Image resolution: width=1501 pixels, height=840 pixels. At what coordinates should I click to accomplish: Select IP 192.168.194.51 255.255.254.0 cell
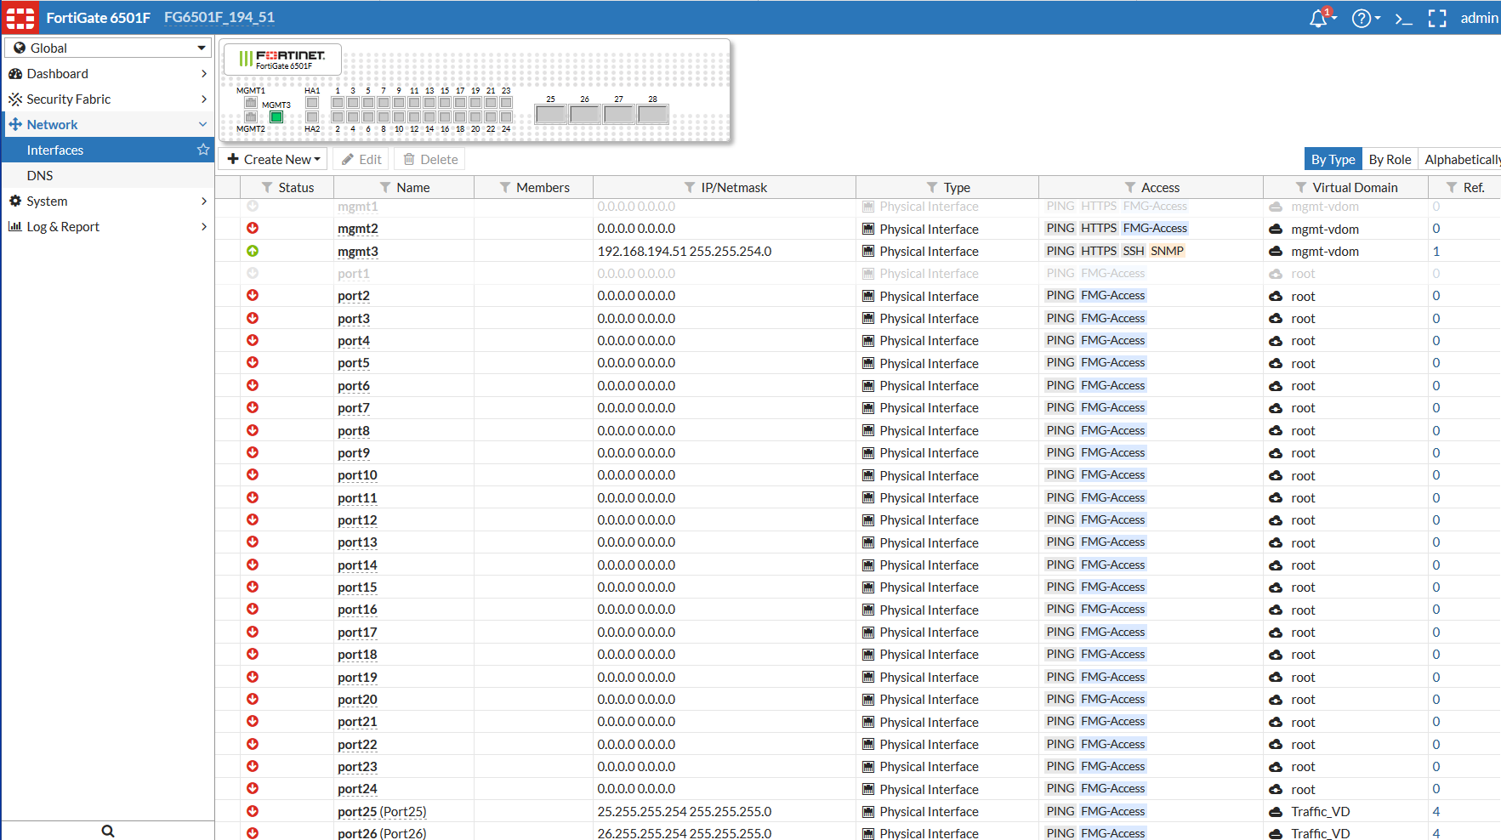click(685, 251)
